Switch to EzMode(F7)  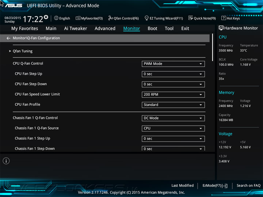click(215, 186)
